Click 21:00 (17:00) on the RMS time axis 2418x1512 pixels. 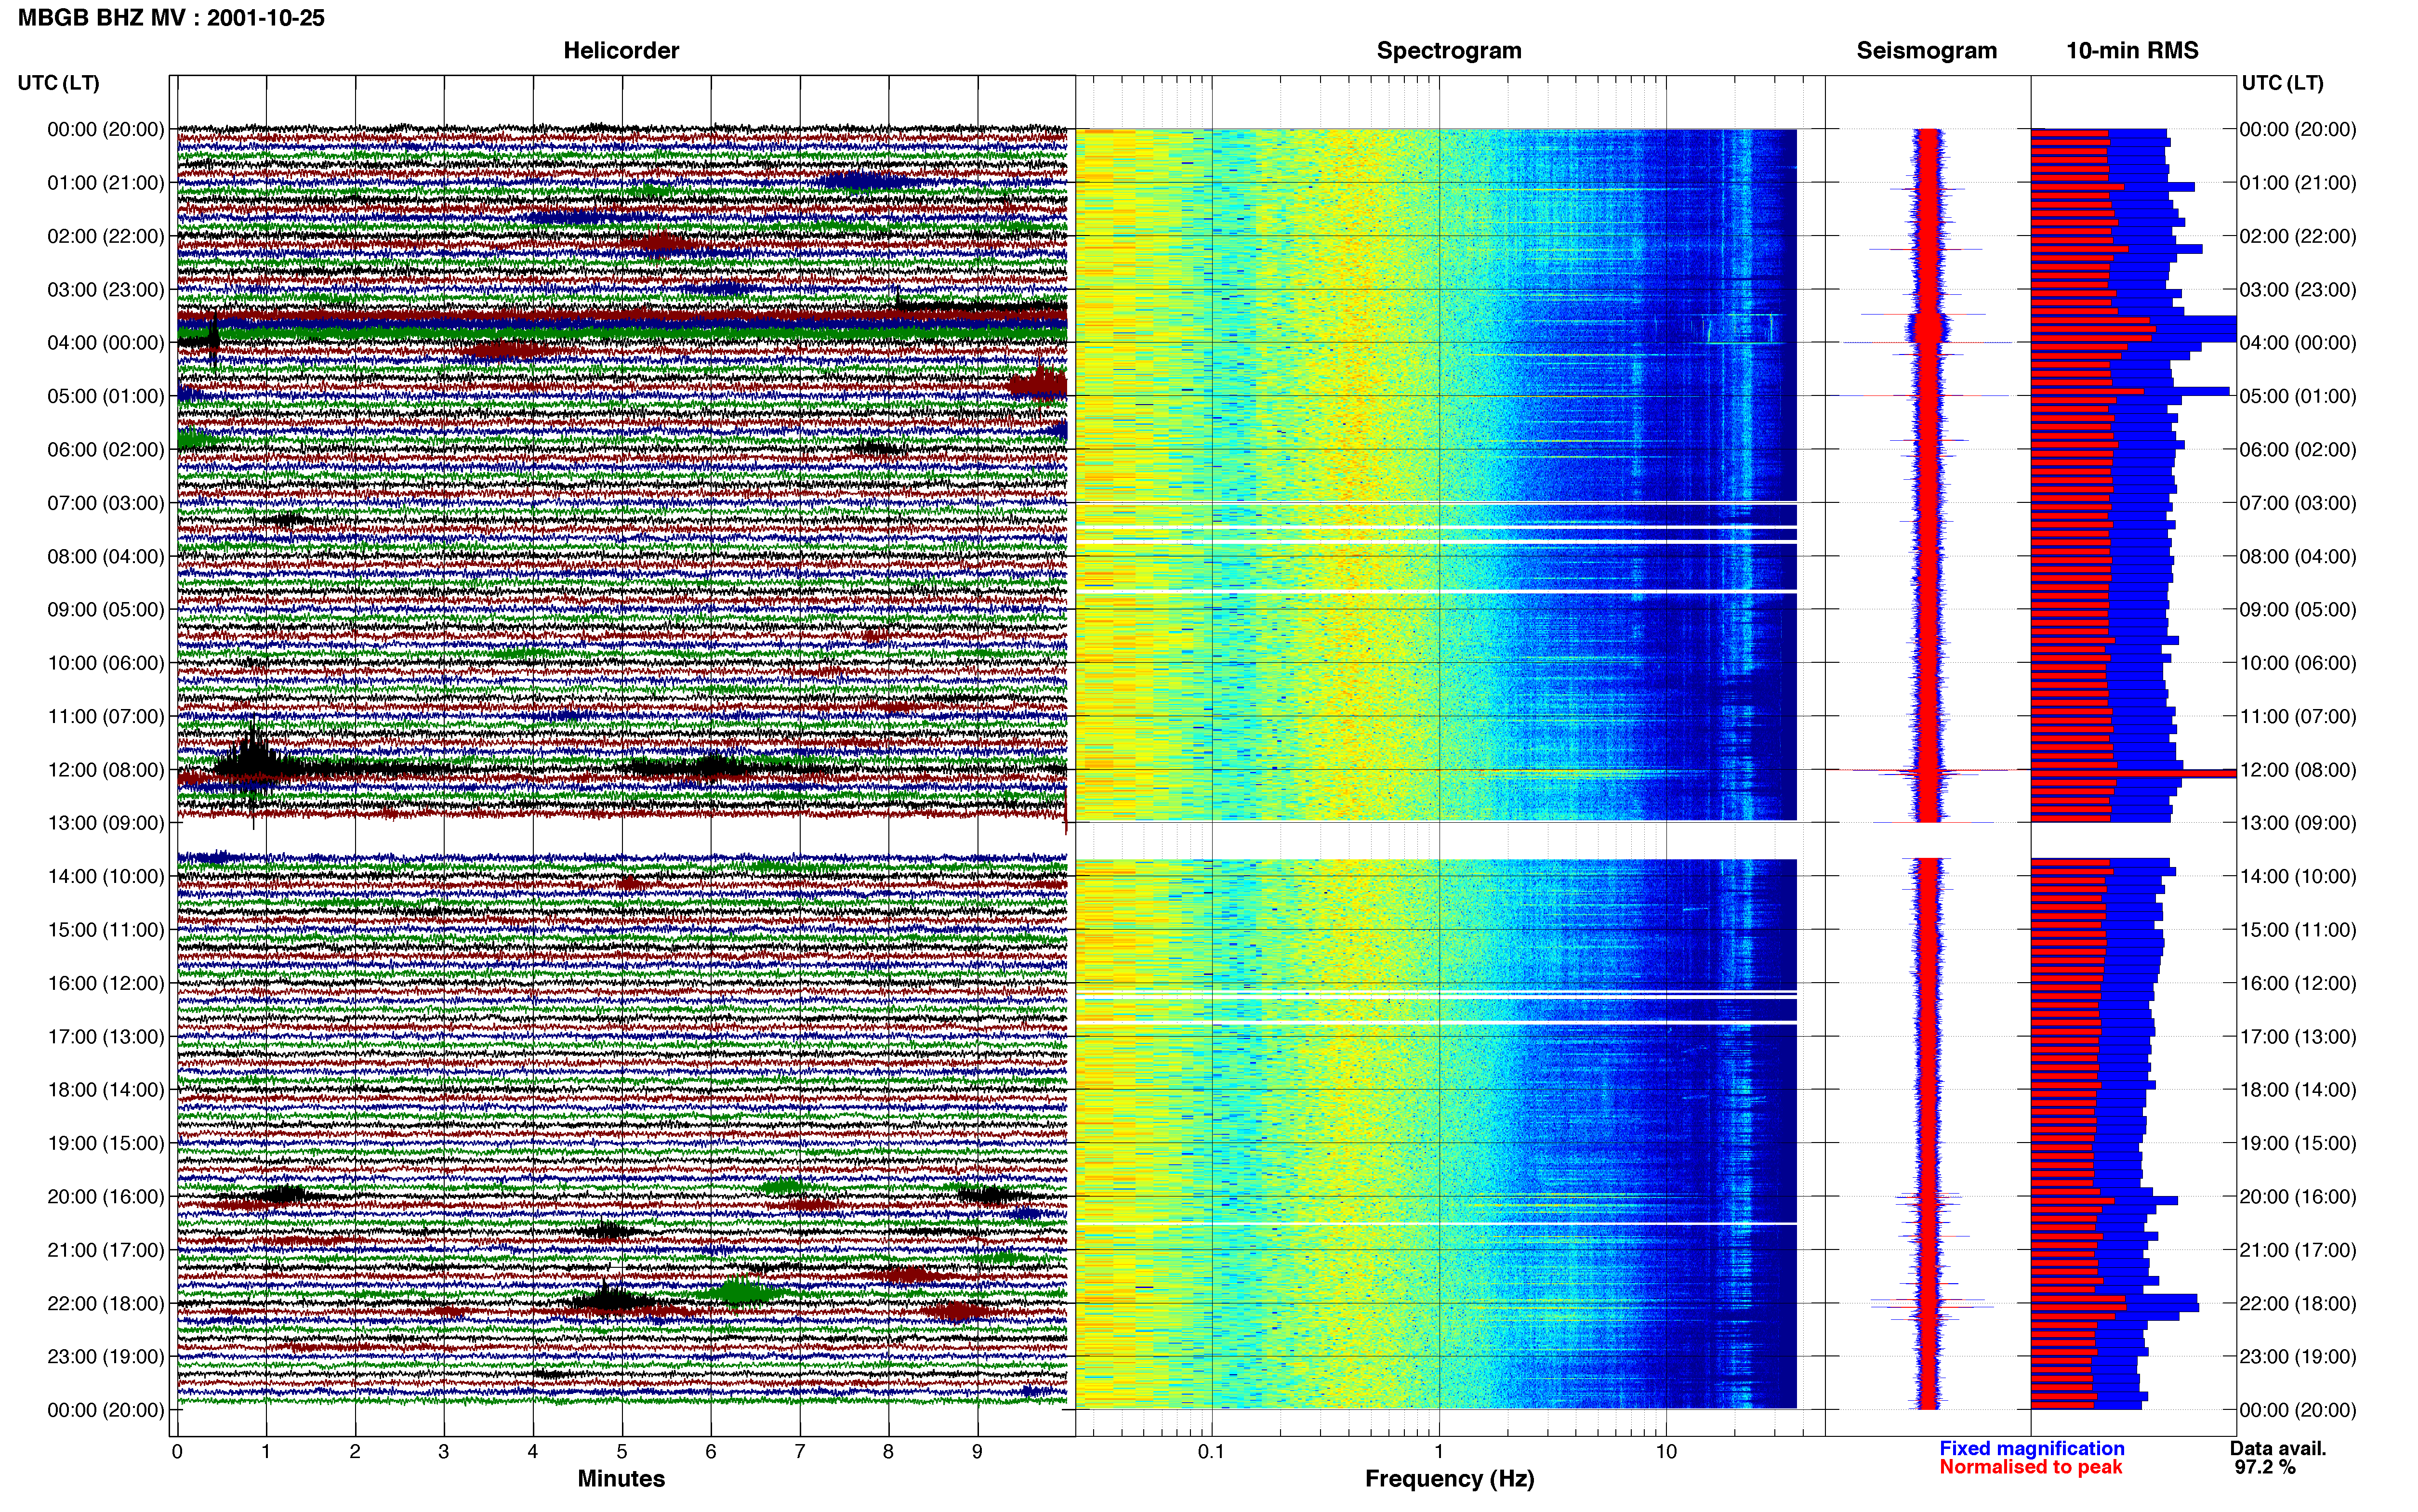coord(2298,1250)
